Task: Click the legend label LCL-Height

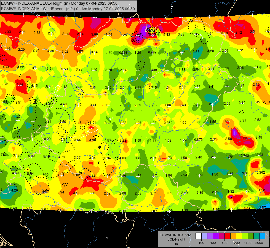Action: tap(176, 239)
